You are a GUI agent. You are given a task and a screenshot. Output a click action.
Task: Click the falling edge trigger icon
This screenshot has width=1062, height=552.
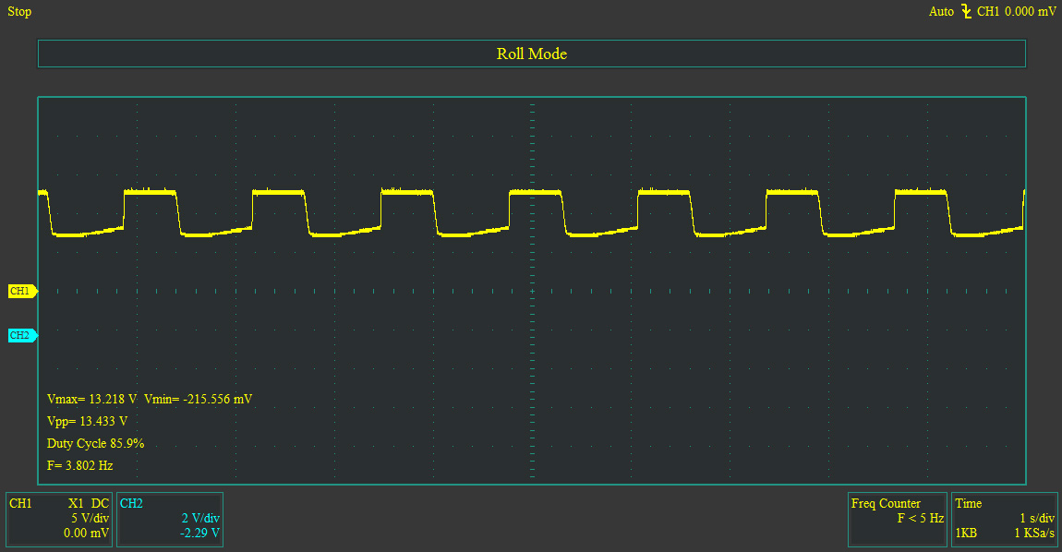966,11
